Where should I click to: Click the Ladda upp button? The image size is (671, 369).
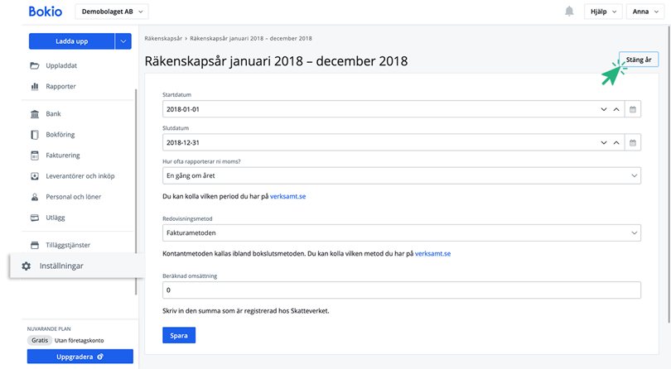coord(71,41)
